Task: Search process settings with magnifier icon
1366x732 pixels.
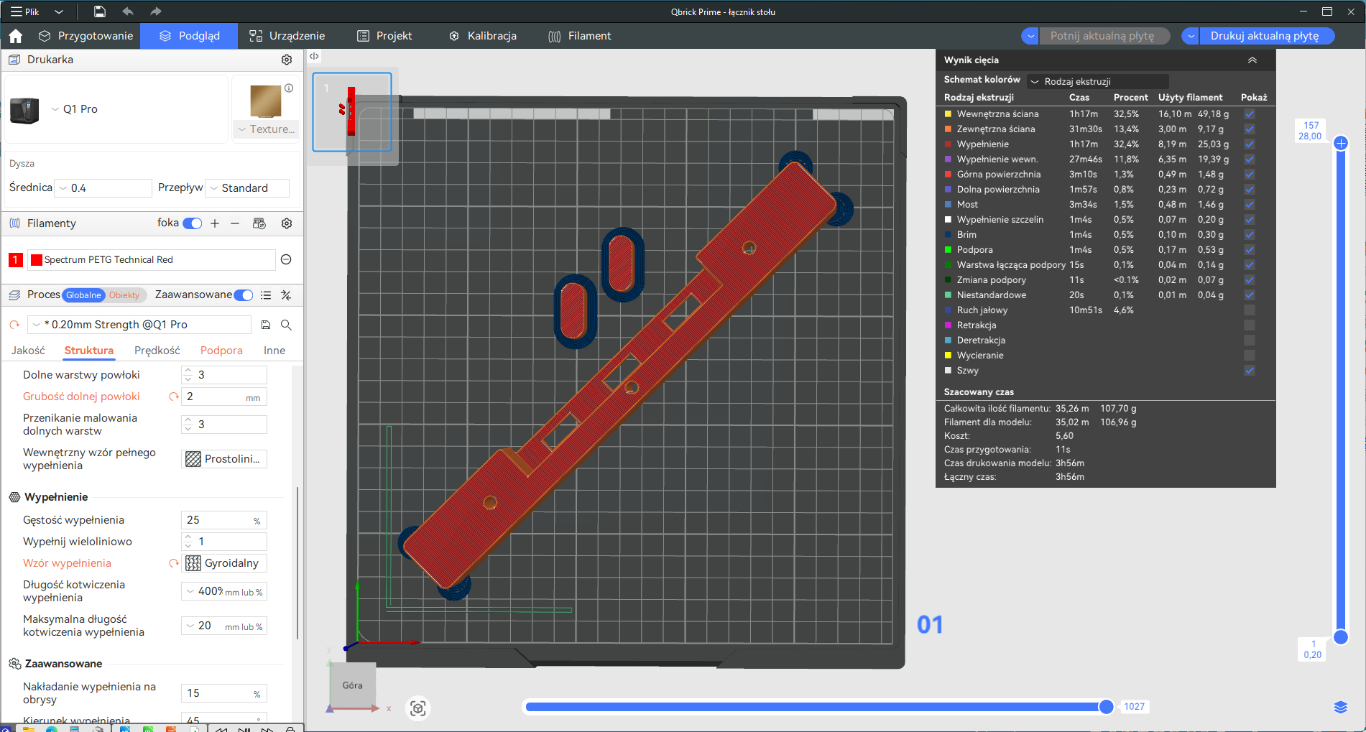Action: (286, 325)
